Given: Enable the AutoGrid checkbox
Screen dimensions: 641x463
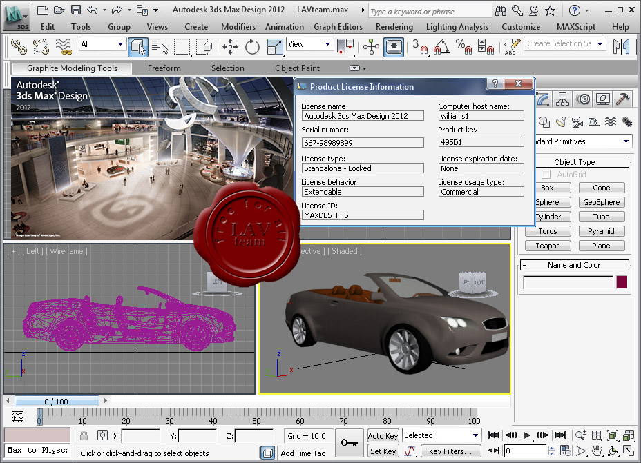Looking at the screenshot, I should [546, 175].
